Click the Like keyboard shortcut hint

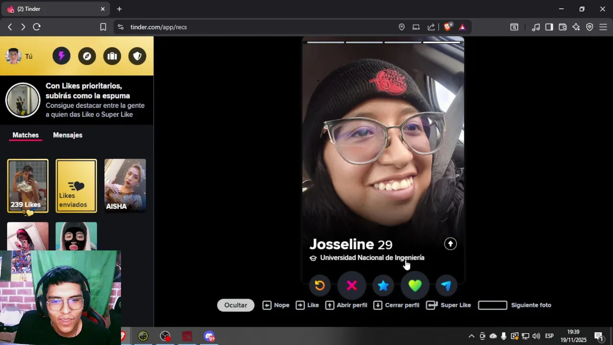pyautogui.click(x=307, y=305)
